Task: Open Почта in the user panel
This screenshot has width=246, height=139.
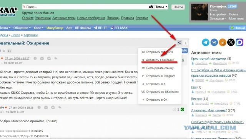Action: pyautogui.click(x=233, y=14)
